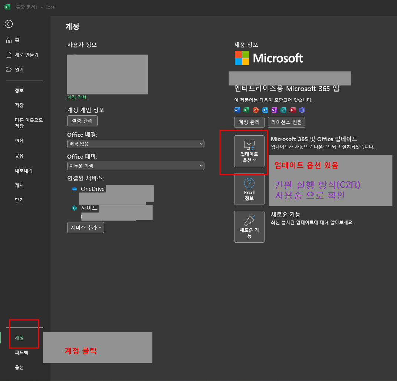Image resolution: width=397 pixels, height=381 pixels.
Task: Click the Word app icon
Action: (x=237, y=110)
